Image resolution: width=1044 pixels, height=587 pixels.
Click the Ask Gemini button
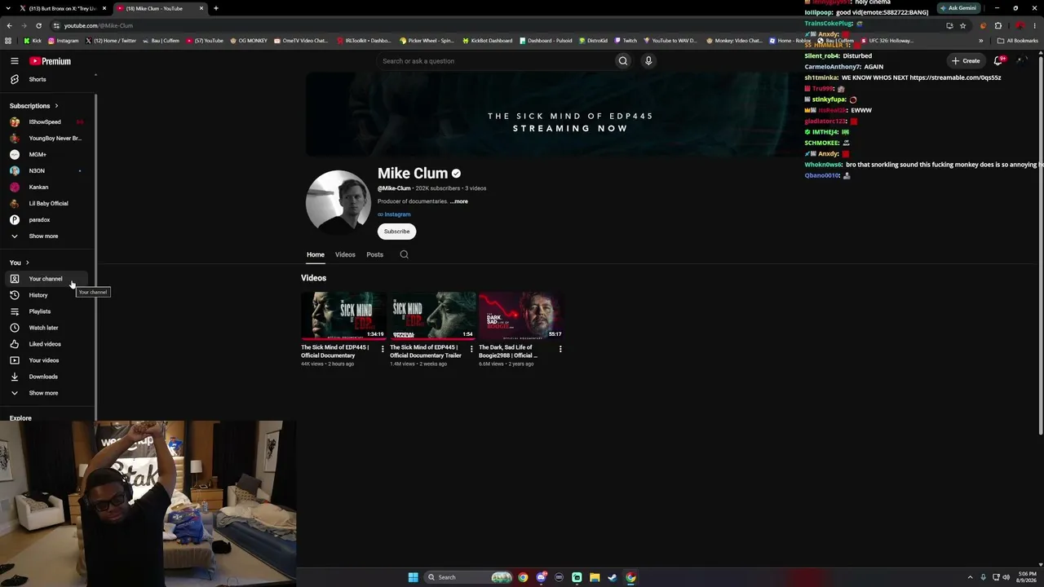(958, 8)
